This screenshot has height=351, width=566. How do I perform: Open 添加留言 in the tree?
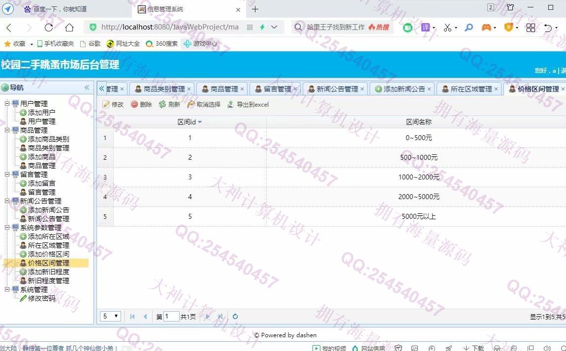click(41, 183)
